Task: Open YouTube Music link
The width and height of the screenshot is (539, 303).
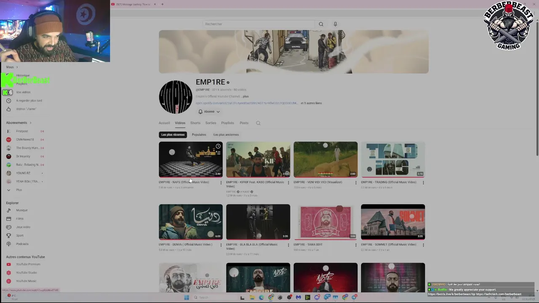Action: 26,281
